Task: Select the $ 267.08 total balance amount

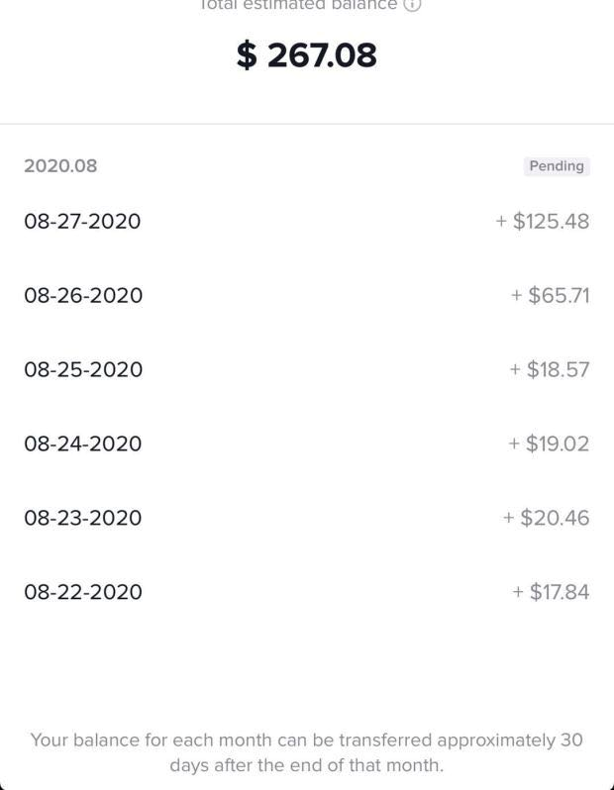Action: tap(306, 54)
